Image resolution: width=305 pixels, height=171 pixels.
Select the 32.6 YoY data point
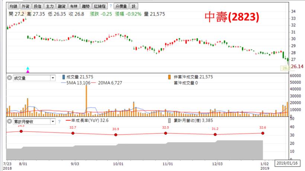pos(263,133)
